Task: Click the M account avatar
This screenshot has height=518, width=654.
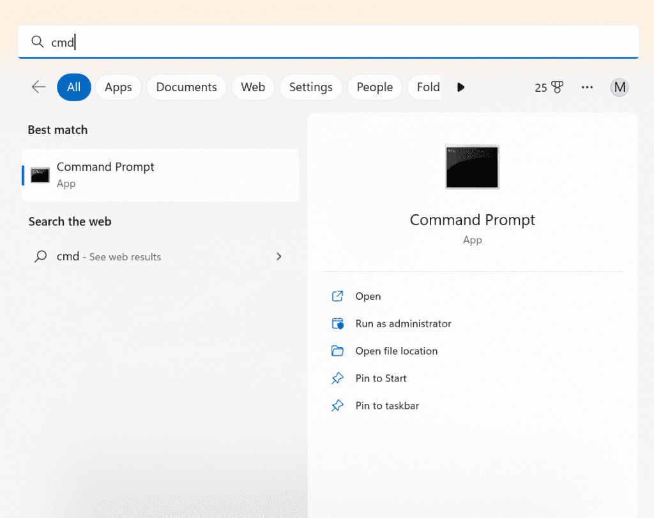Action: coord(619,87)
